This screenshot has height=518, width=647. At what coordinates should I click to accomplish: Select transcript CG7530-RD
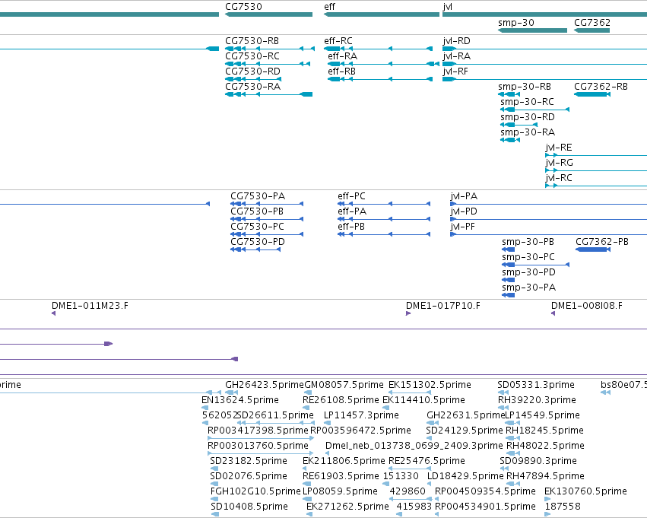coord(253,79)
